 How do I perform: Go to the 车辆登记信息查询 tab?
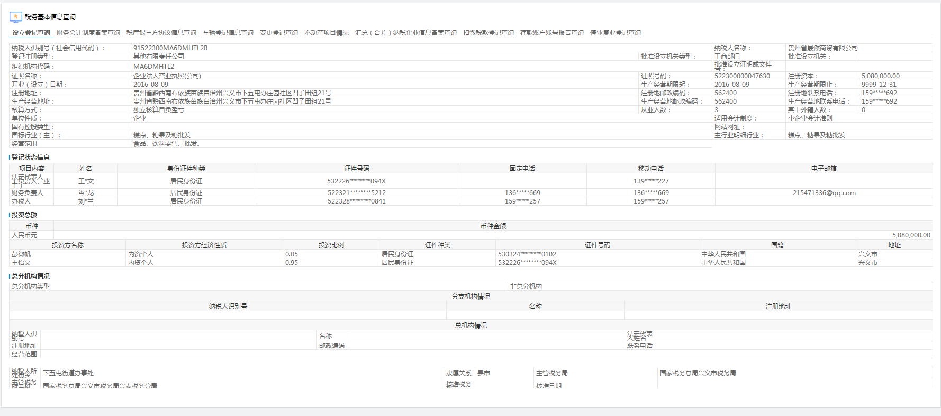coord(228,33)
